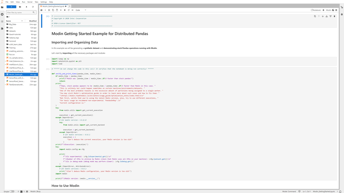Open the Kernel menu
This screenshot has width=344, height=193.
pos(30,2)
